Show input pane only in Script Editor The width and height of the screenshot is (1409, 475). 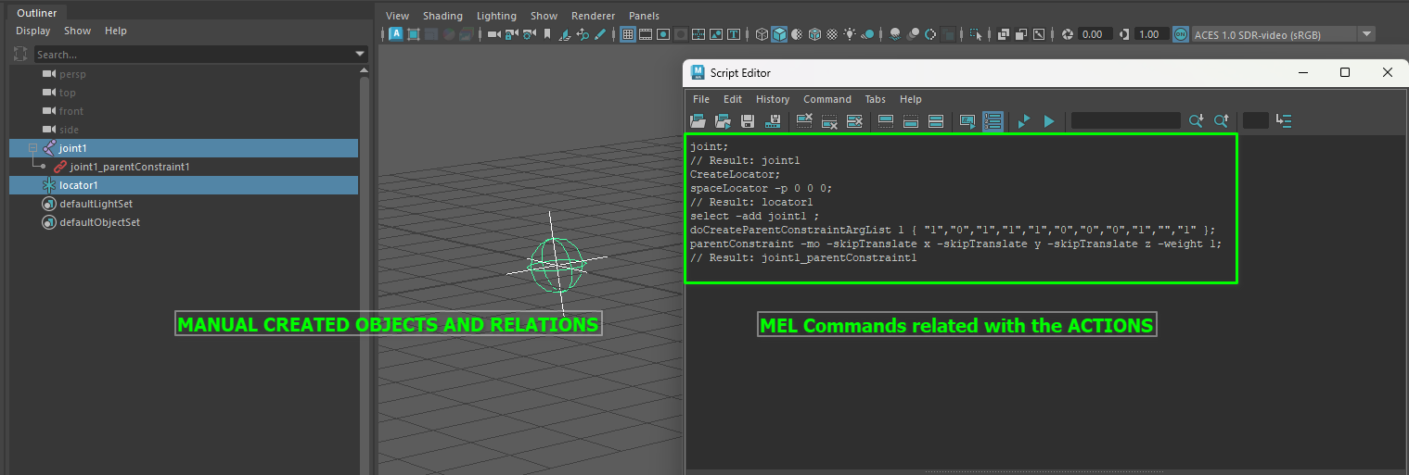pyautogui.click(x=910, y=121)
